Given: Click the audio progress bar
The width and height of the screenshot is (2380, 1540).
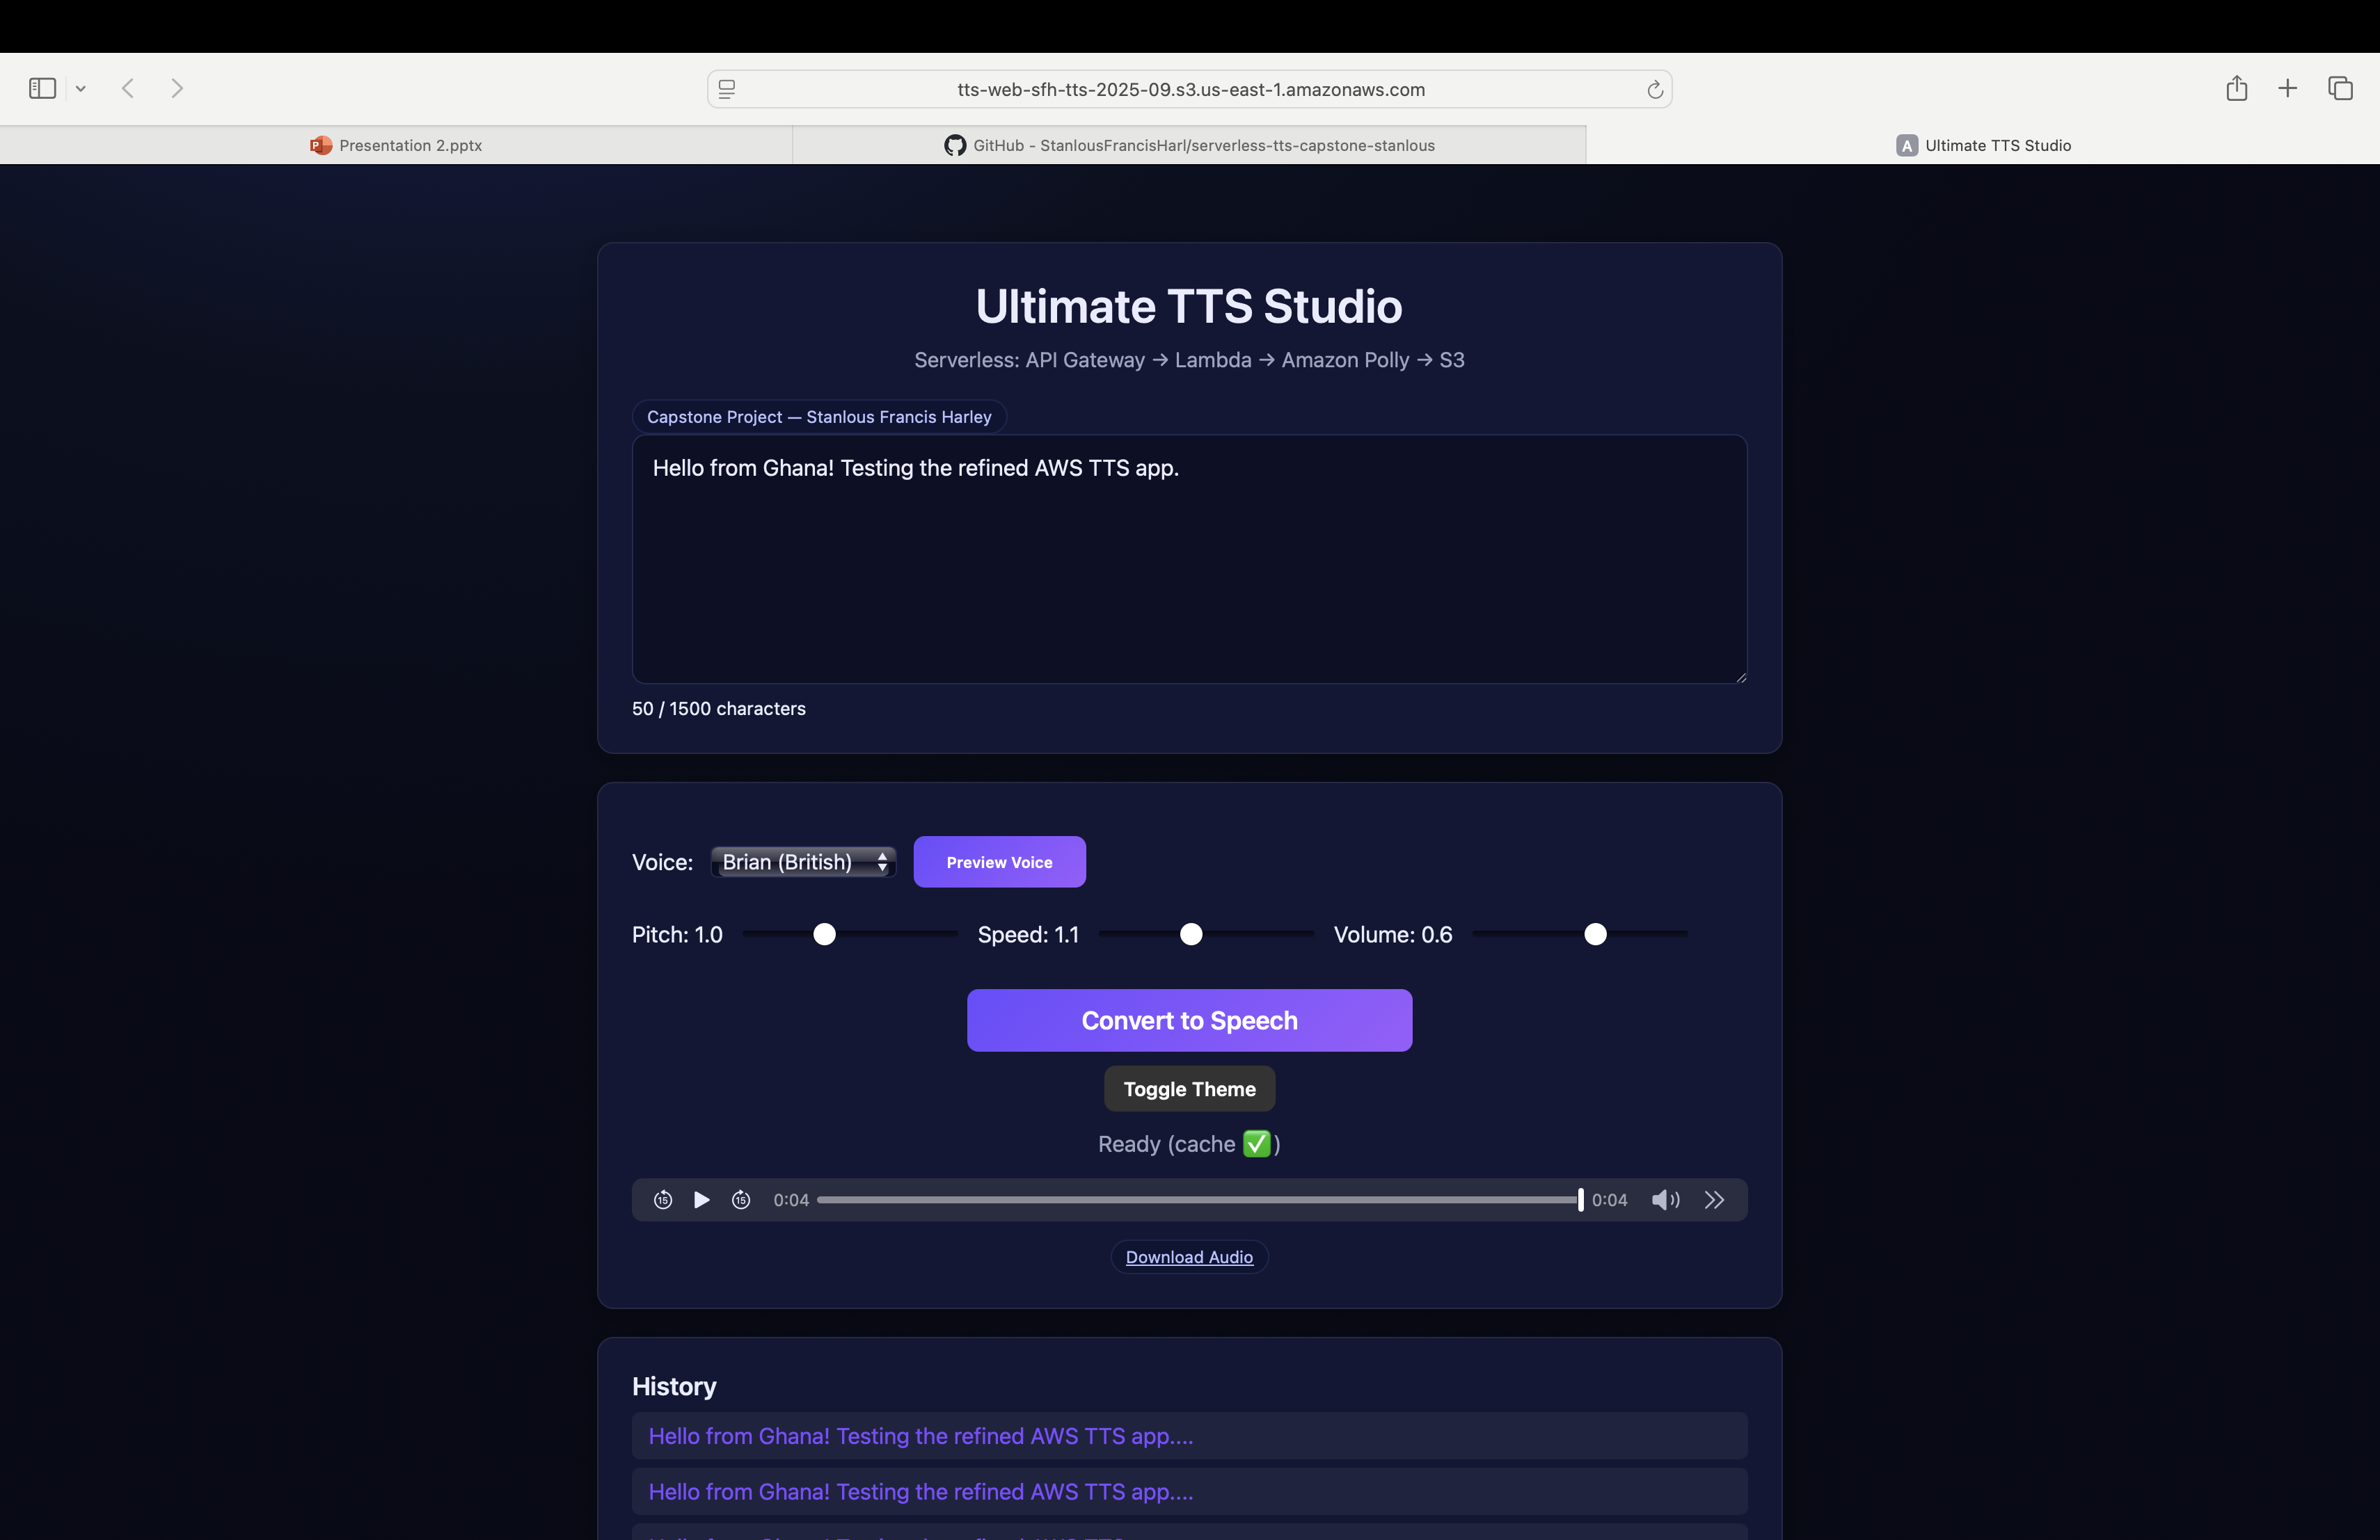Looking at the screenshot, I should pyautogui.click(x=1199, y=1201).
